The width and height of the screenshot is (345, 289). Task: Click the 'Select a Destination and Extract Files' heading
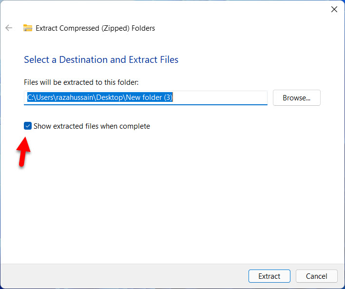click(x=101, y=60)
